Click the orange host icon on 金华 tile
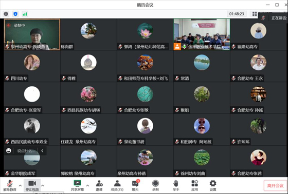The image size is (288, 194). point(177,47)
